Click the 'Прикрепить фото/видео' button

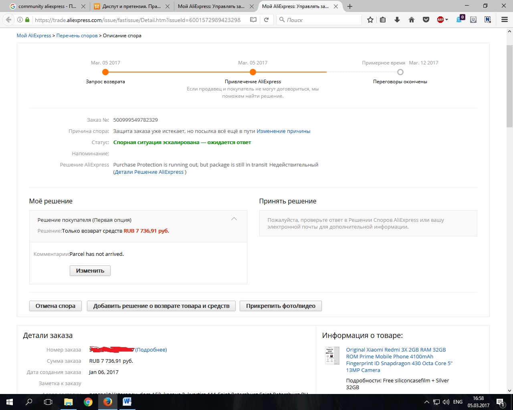coord(281,306)
